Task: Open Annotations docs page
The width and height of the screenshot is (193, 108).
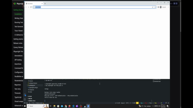Action: coord(18,56)
